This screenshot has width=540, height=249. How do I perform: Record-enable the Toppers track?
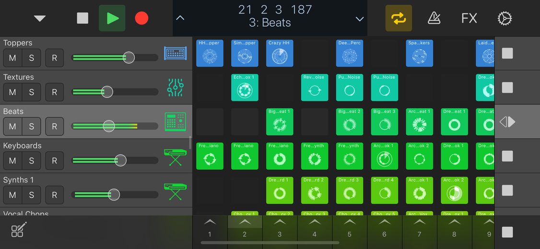coord(54,58)
